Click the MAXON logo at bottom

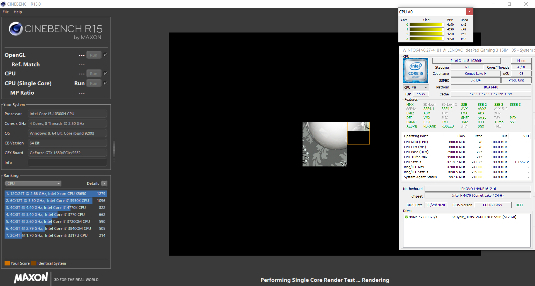31,278
